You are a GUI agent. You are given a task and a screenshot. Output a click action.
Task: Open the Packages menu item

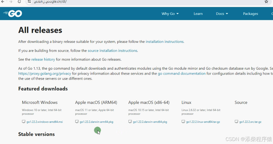[250, 14]
